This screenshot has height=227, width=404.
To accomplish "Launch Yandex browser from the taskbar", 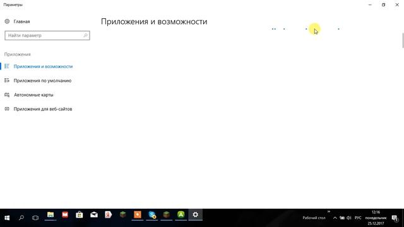I will point(109,214).
